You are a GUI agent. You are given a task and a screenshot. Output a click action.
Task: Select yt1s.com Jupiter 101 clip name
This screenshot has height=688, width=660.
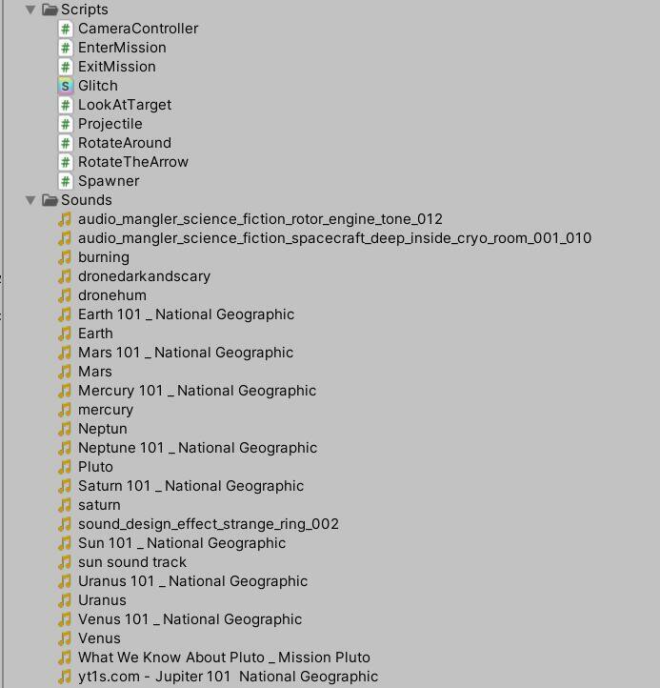point(228,677)
